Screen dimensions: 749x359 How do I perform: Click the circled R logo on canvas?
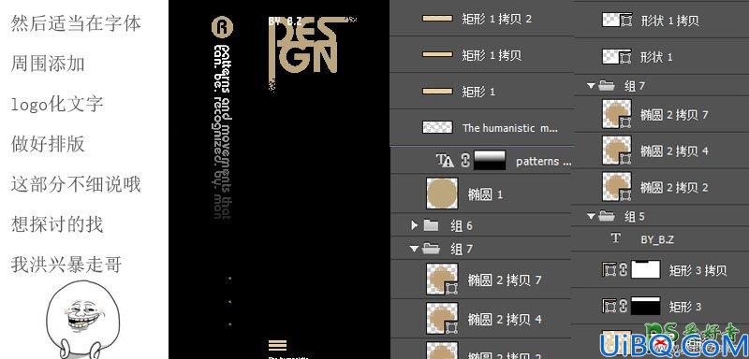coord(222,27)
